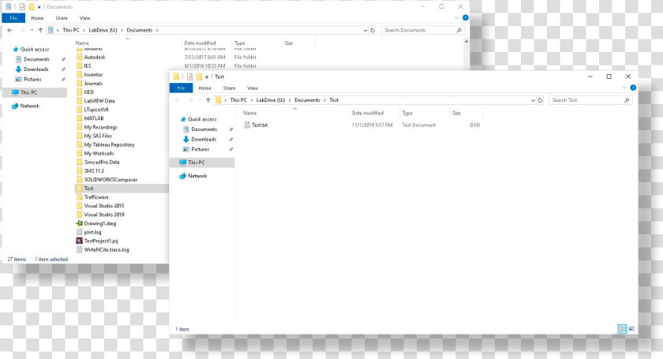This screenshot has height=359, width=663.
Task: Open address history dropdown in Documents window
Action: [x=365, y=31]
